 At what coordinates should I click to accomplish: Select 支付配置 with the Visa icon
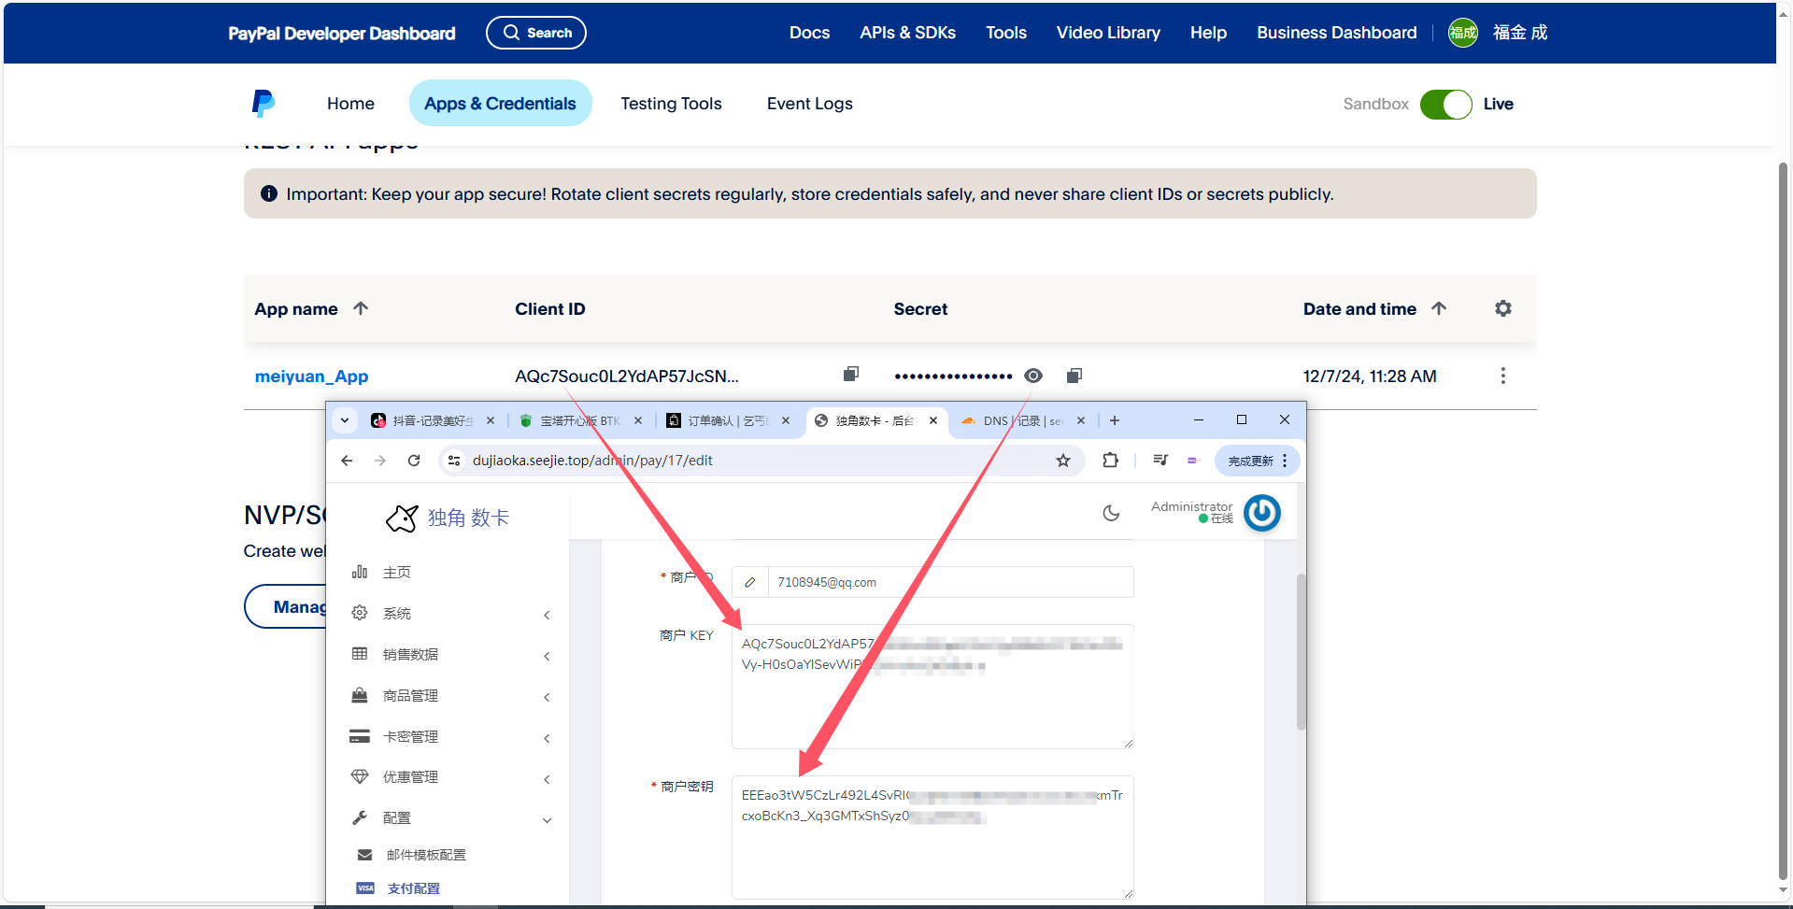tap(412, 888)
